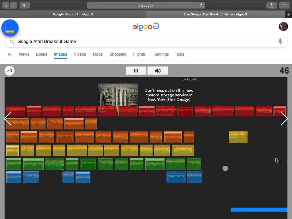Click the gray Breakout ball

(225, 168)
